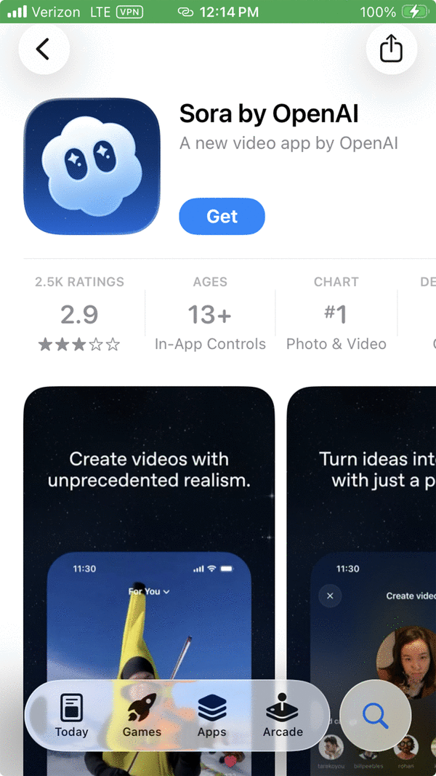436x776 pixels.
Task: View the 2.5K ratings section
Action: pyautogui.click(x=80, y=314)
